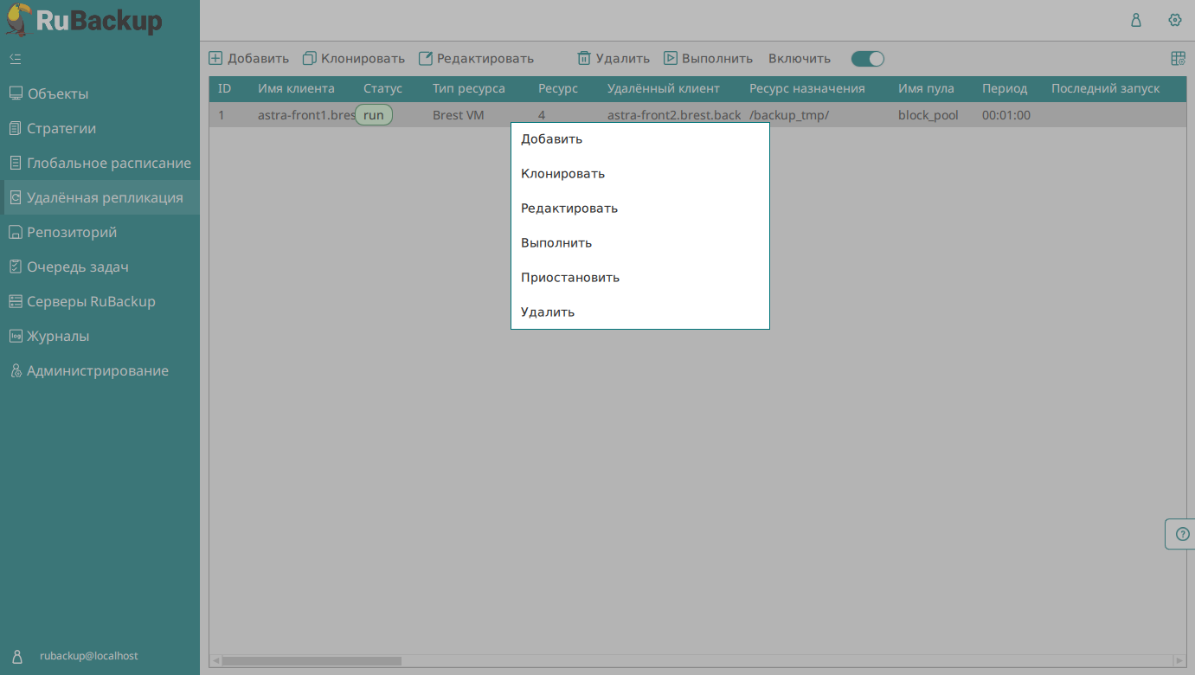This screenshot has width=1195, height=675.
Task: Select Приостановить from the context menu
Action: (570, 278)
